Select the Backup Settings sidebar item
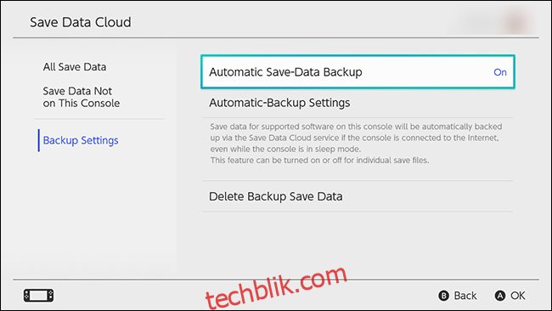The height and width of the screenshot is (311, 552). [81, 140]
